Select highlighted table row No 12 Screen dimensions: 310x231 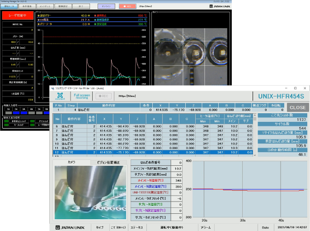coord(154,153)
